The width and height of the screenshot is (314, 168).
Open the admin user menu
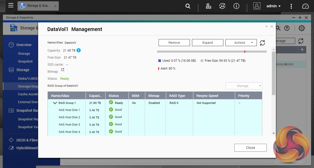point(273,6)
